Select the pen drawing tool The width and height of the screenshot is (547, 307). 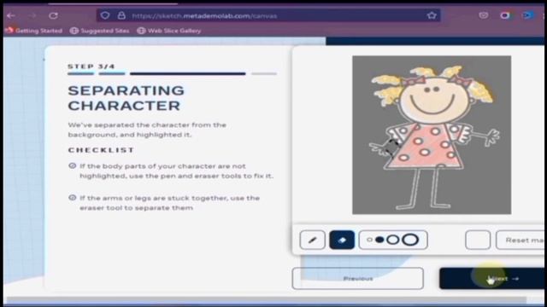click(313, 240)
